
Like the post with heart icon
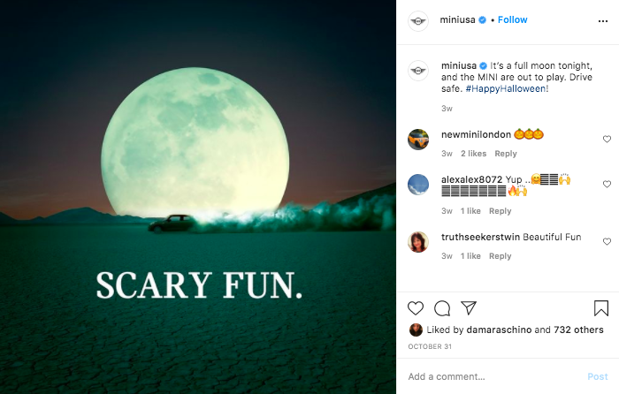tap(416, 308)
